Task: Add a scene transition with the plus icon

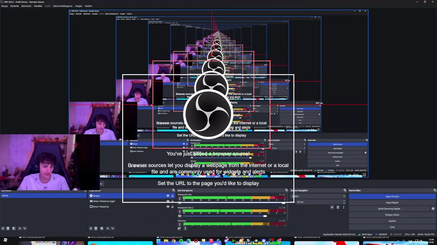Action: [x=332, y=207]
